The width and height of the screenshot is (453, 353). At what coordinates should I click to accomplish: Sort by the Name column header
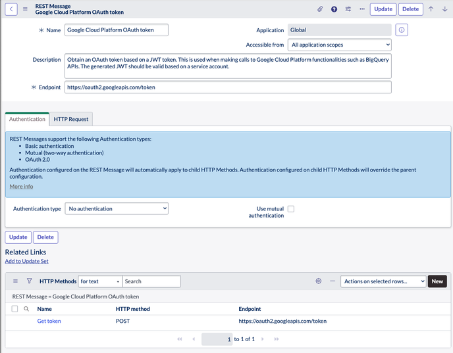click(x=45, y=309)
